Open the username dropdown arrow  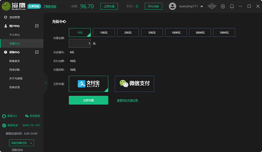coord(202,6)
